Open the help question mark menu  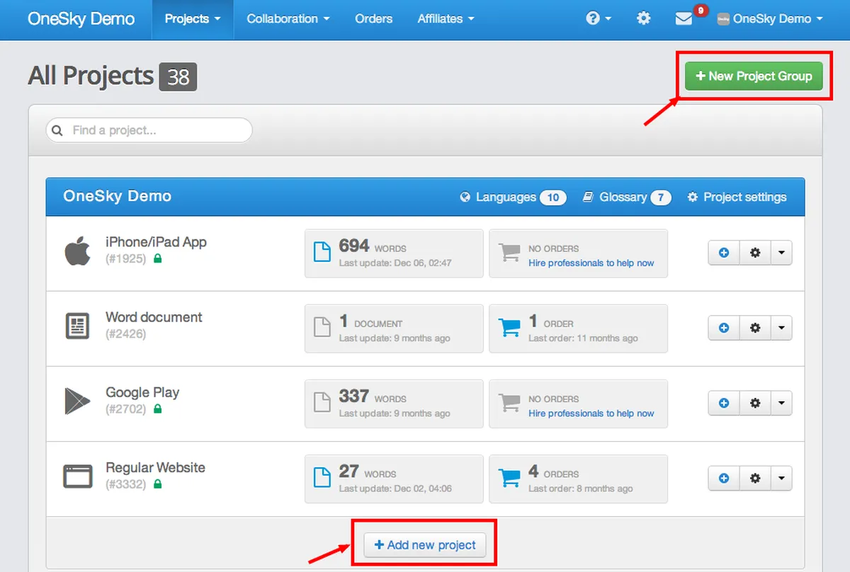pyautogui.click(x=598, y=19)
